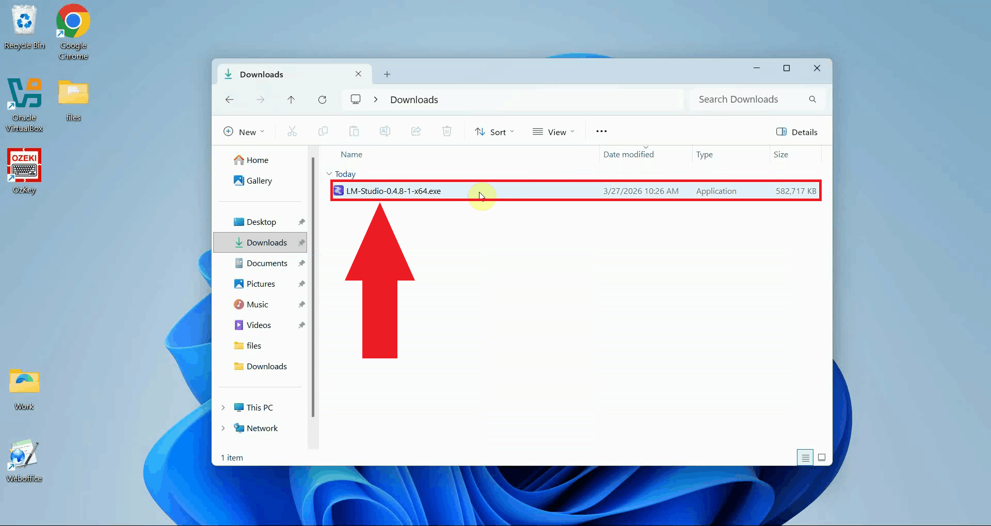Click the Search Downloads input field
This screenshot has height=526, width=991.
[x=748, y=100]
